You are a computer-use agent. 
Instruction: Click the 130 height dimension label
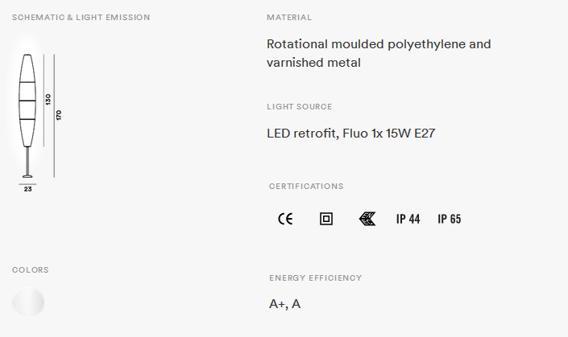(48, 100)
